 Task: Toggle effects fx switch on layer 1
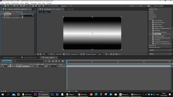pyautogui.click(x=36, y=66)
